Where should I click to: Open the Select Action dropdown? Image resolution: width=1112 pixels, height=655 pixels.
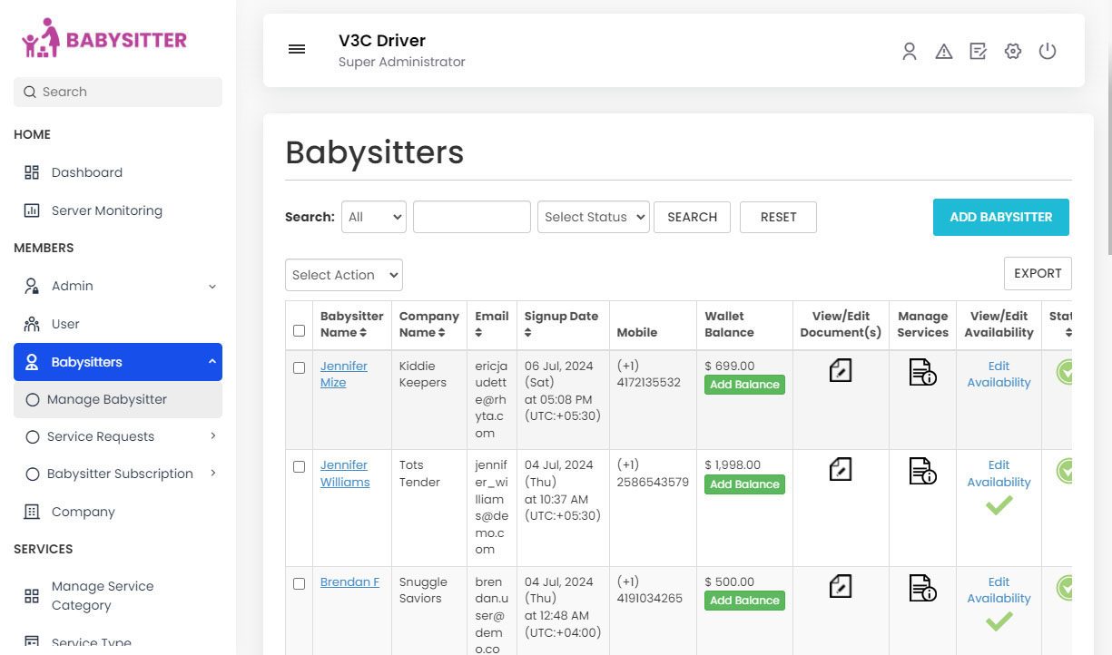(343, 275)
